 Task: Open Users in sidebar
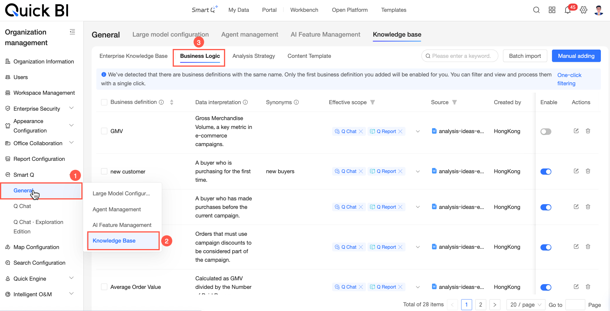[x=21, y=77]
